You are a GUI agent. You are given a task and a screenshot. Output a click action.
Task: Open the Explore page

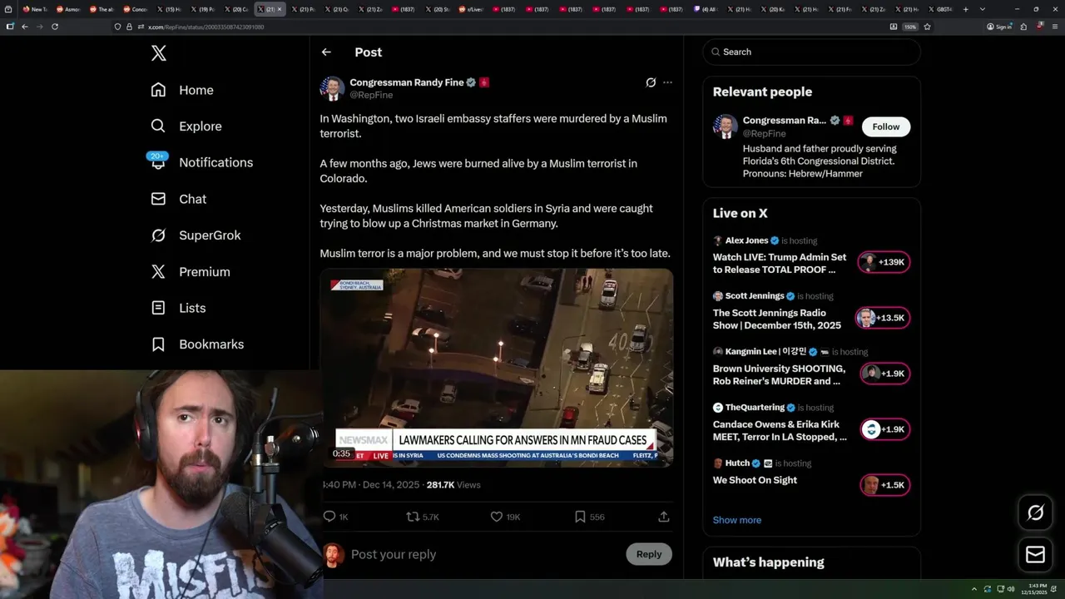tap(186, 126)
